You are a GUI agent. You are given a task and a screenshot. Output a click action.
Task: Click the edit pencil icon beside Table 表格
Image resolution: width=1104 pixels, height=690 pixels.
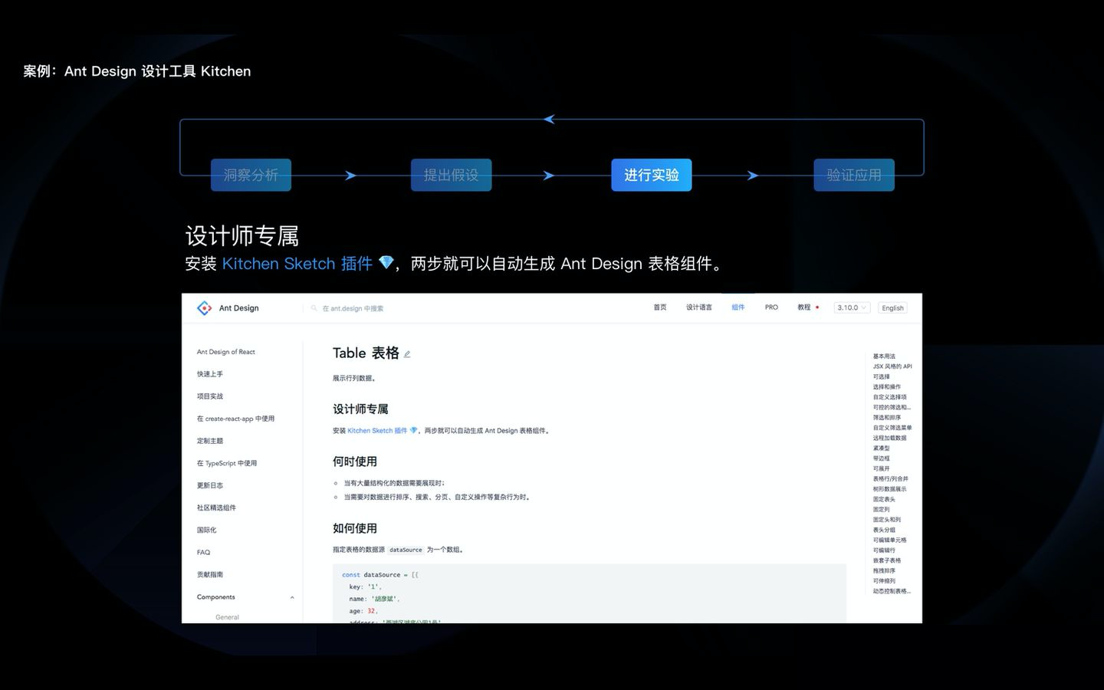(407, 353)
